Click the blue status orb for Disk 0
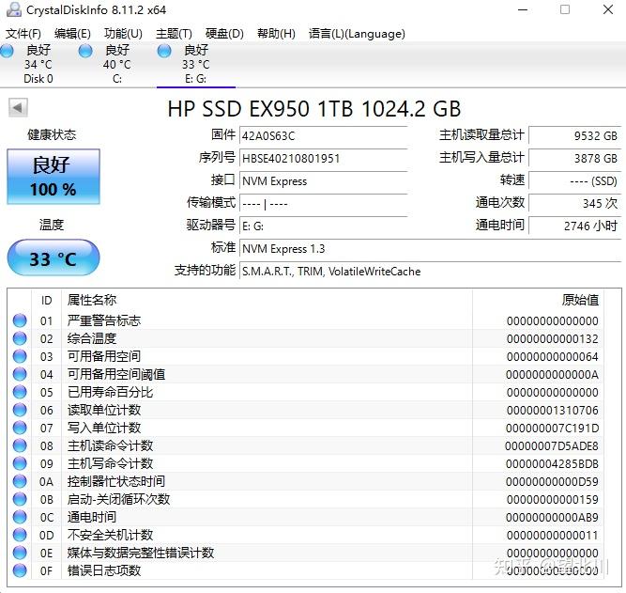The image size is (626, 593). click(7, 51)
